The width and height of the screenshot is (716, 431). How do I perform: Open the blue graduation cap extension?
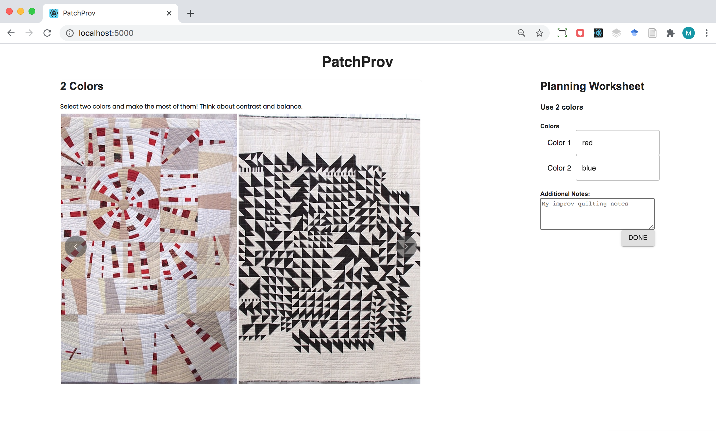point(634,33)
